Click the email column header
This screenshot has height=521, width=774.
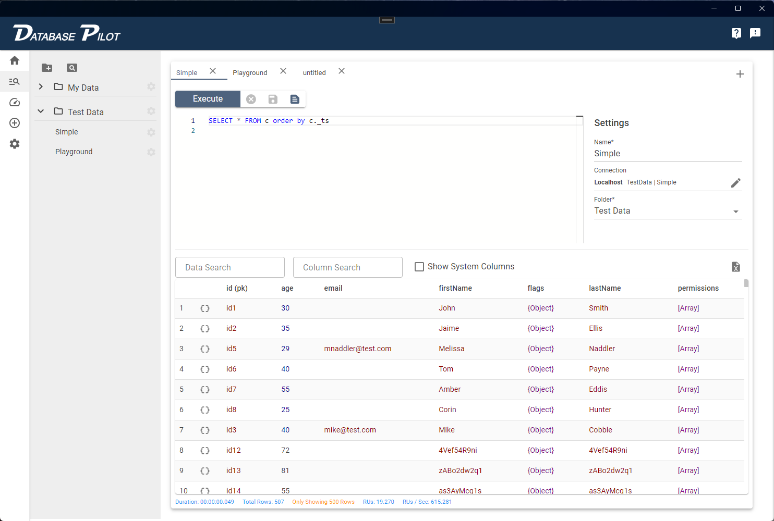333,288
